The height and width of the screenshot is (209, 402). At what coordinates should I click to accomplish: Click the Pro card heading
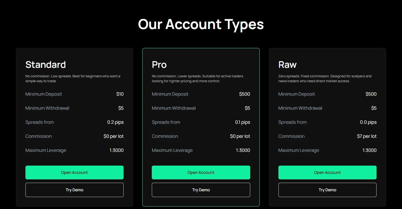tap(159, 65)
